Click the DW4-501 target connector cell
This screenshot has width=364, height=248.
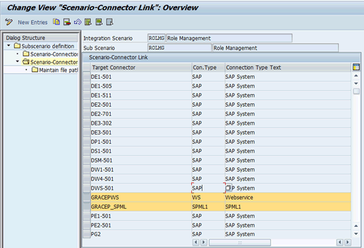pyautogui.click(x=141, y=179)
